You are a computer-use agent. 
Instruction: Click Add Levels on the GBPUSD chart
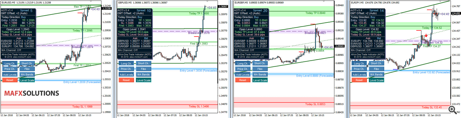click(x=126, y=75)
